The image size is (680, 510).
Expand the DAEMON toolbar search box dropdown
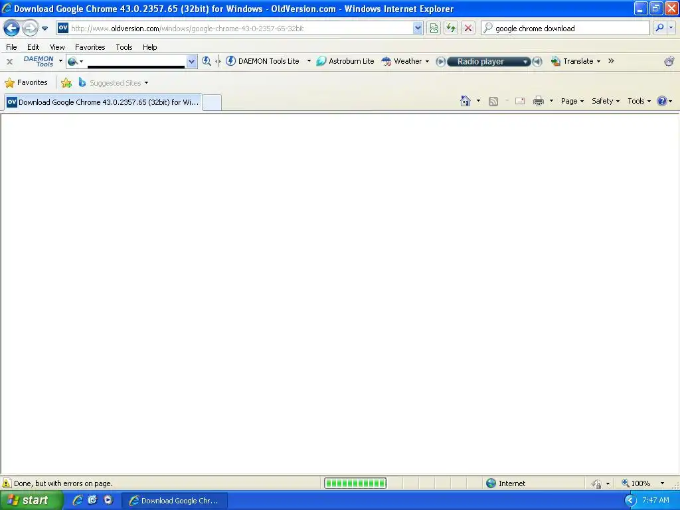(x=191, y=62)
